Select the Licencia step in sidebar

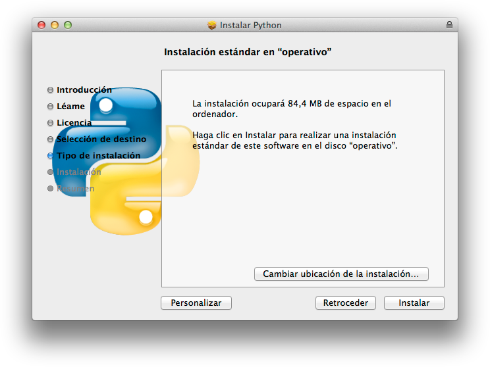click(74, 122)
